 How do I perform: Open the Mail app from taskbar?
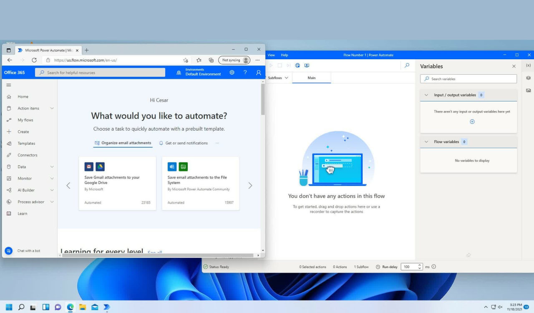click(95, 307)
